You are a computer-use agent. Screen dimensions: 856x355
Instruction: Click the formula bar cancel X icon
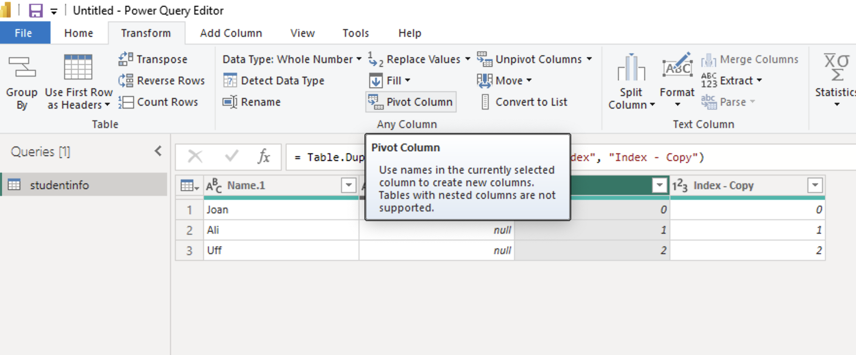tap(195, 157)
